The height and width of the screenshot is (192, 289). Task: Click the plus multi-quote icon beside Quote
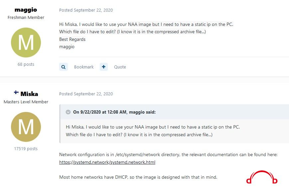point(104,67)
